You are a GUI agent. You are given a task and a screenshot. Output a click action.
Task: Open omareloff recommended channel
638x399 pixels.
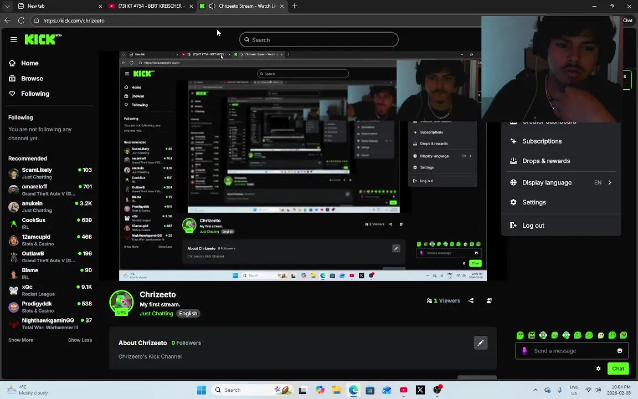tap(50, 190)
